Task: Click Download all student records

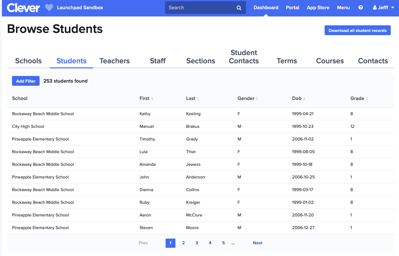Action: (358, 30)
